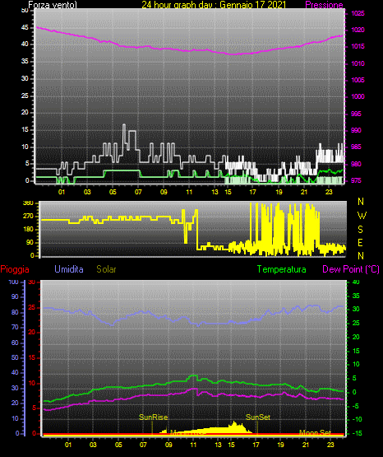Select pressure axis value 1025

point(358,13)
